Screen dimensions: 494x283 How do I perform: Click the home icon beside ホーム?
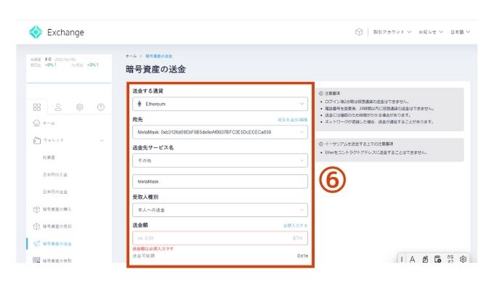(x=36, y=123)
